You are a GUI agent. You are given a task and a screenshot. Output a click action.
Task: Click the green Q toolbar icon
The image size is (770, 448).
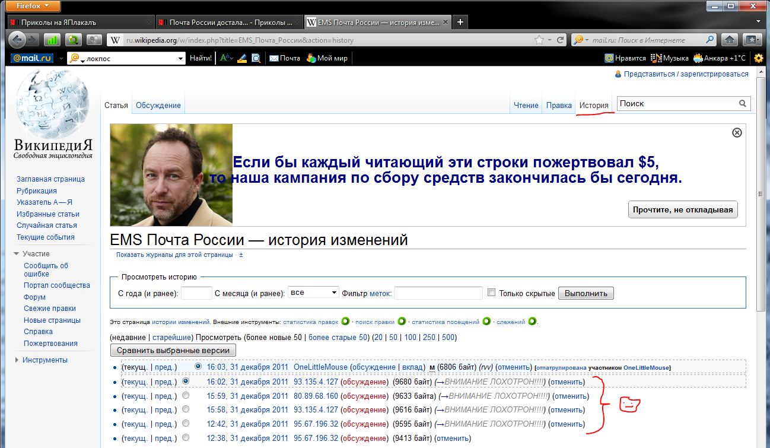point(74,40)
